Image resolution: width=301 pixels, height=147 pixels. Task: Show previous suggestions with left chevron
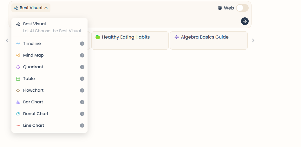click(7, 40)
